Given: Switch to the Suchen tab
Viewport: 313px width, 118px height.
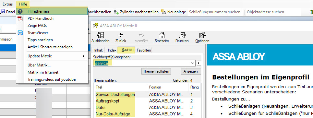Looking at the screenshot, I should (126, 50).
